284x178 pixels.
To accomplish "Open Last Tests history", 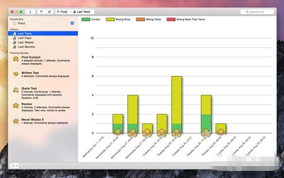I will [x=43, y=33].
